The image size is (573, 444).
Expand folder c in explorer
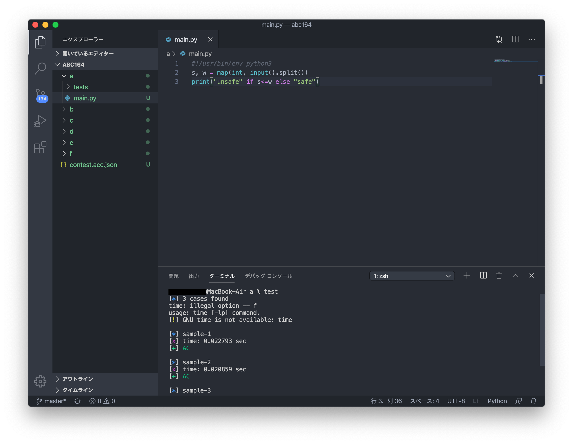(105, 120)
